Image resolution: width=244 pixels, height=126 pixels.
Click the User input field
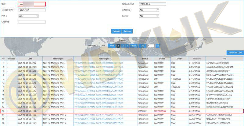32,4
